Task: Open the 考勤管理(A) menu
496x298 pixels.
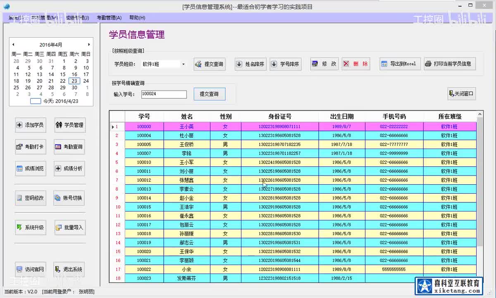Action: tap(109, 18)
